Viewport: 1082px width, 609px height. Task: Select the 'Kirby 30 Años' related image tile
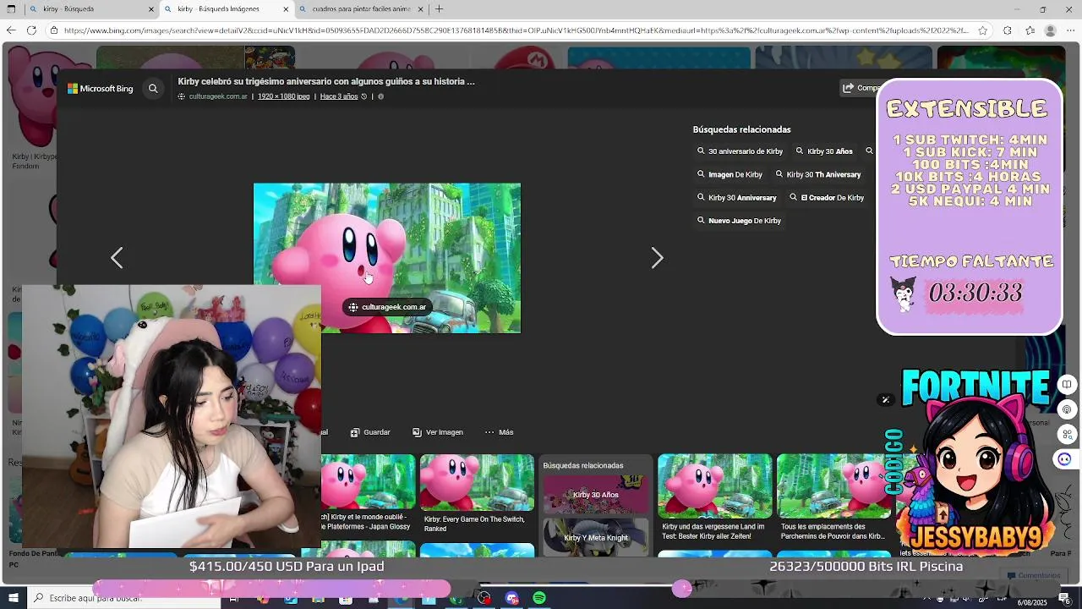tap(596, 494)
